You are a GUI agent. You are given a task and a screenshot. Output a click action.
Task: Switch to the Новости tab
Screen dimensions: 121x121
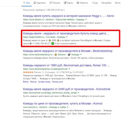82,3
